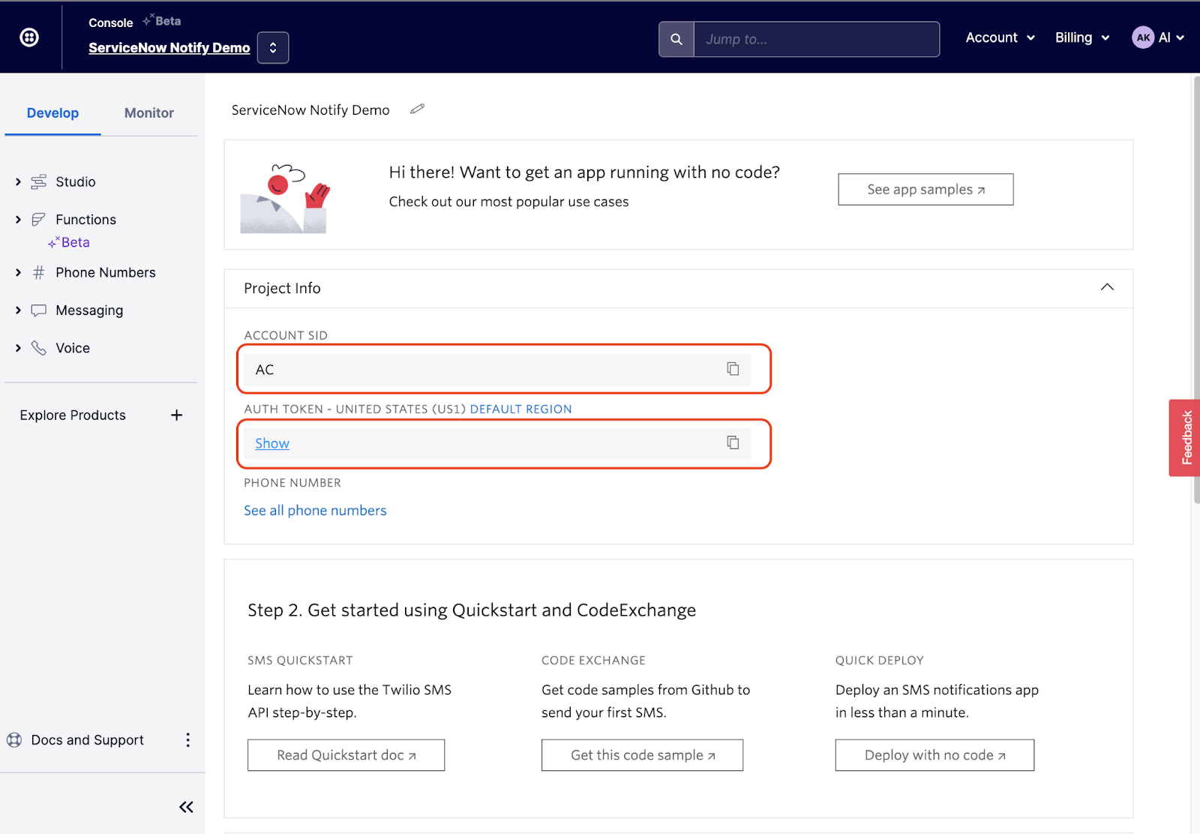Click the plus icon beside Explore Products

pos(176,415)
